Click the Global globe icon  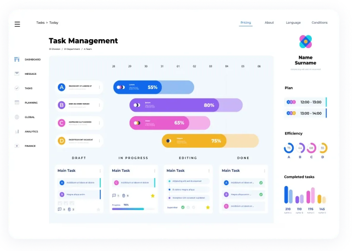pyautogui.click(x=17, y=117)
